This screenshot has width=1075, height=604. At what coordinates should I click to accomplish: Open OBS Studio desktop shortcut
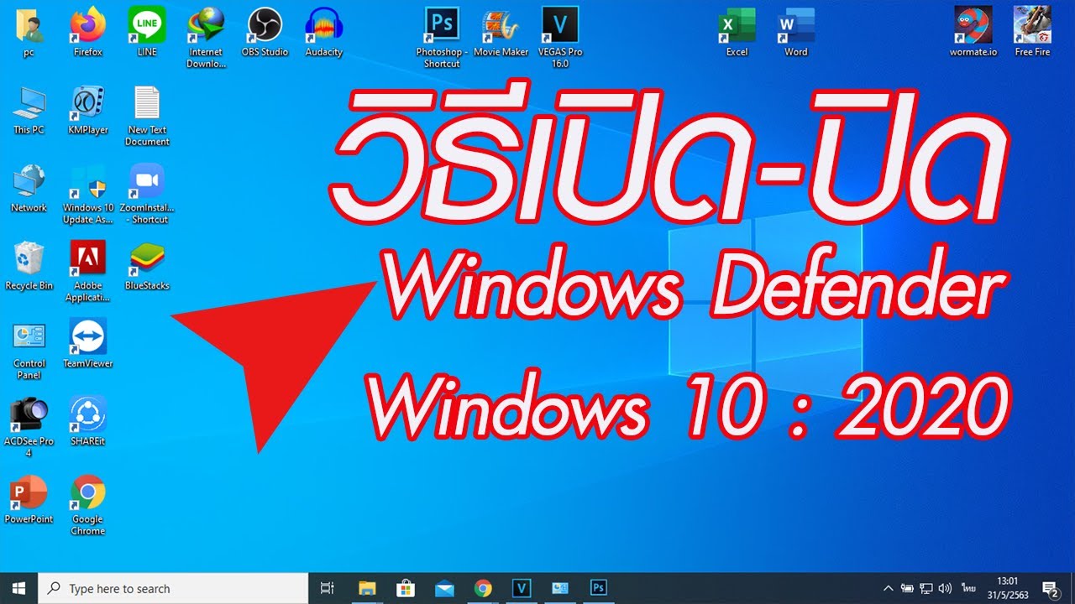pyautogui.click(x=265, y=32)
